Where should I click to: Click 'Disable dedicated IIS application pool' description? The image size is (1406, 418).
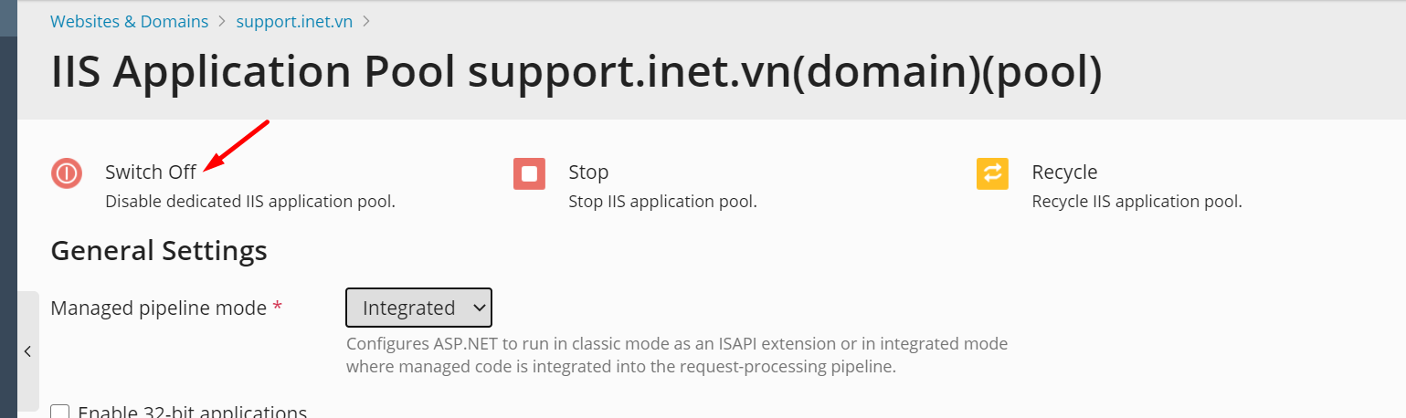[250, 201]
